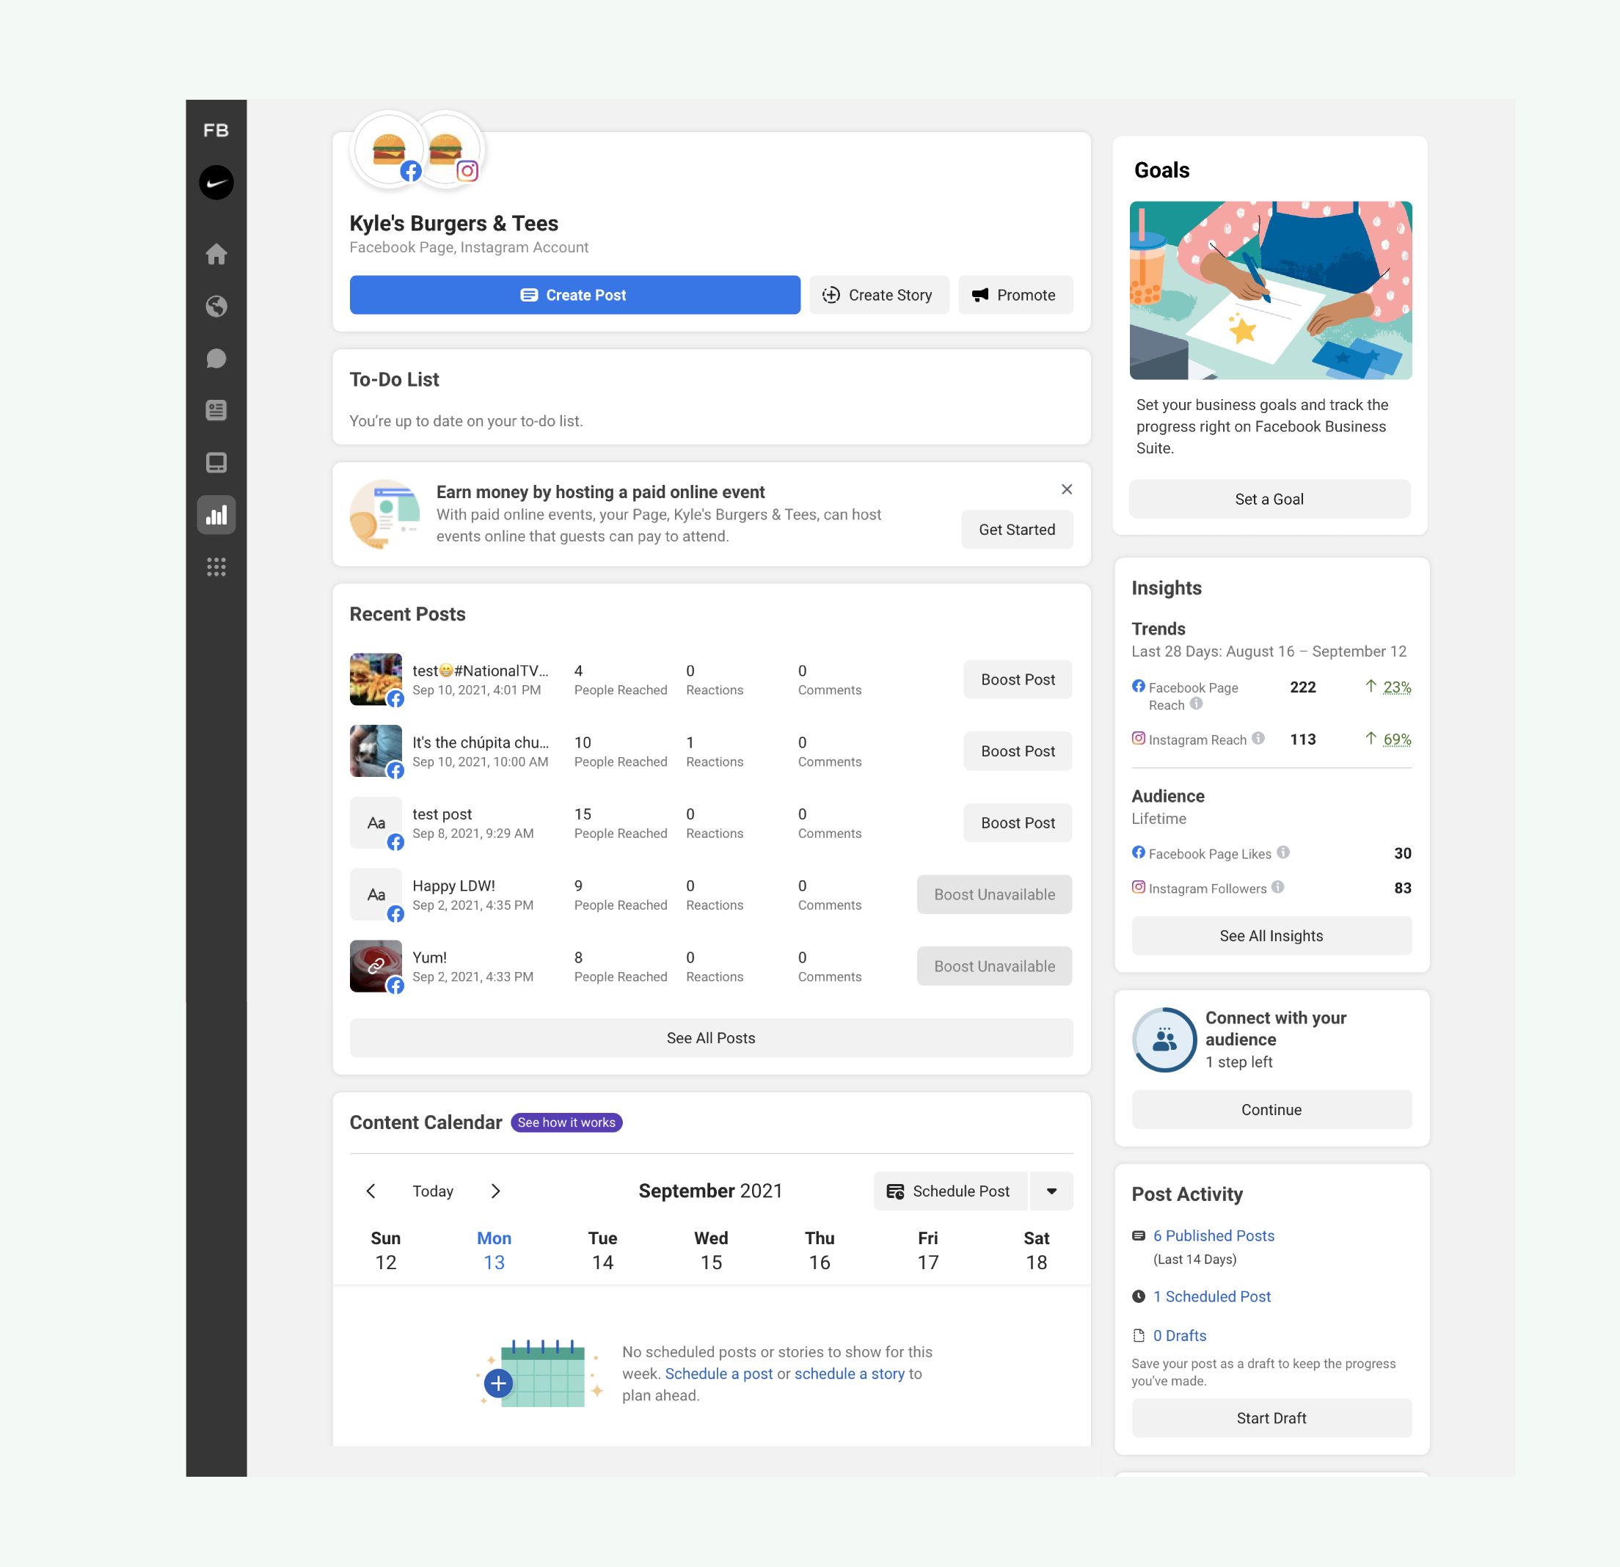The height and width of the screenshot is (1567, 1620).
Task: Select Thu 16 in content calendar
Action: click(819, 1249)
